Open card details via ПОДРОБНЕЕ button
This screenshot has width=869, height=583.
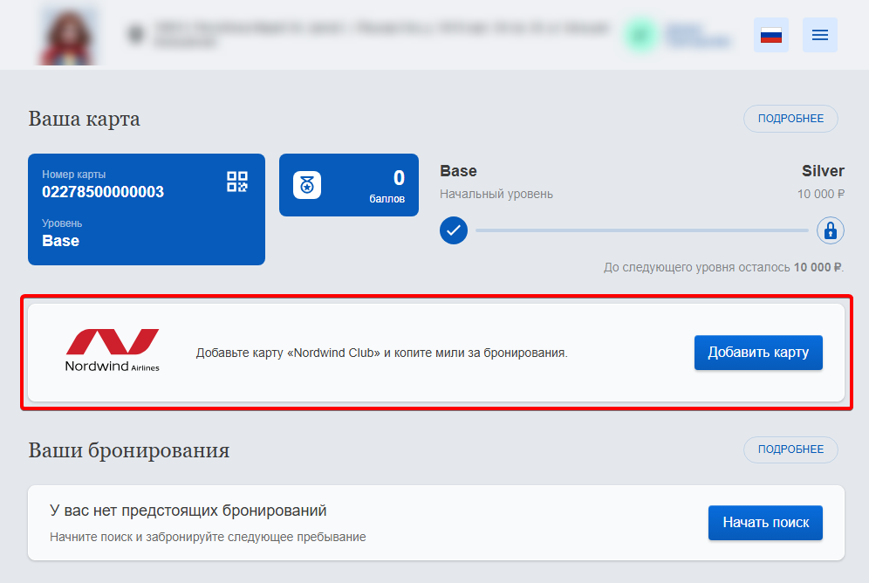[790, 119]
